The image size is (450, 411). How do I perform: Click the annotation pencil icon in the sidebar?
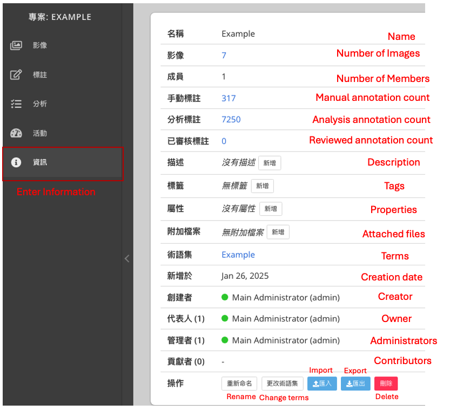pyautogui.click(x=16, y=75)
